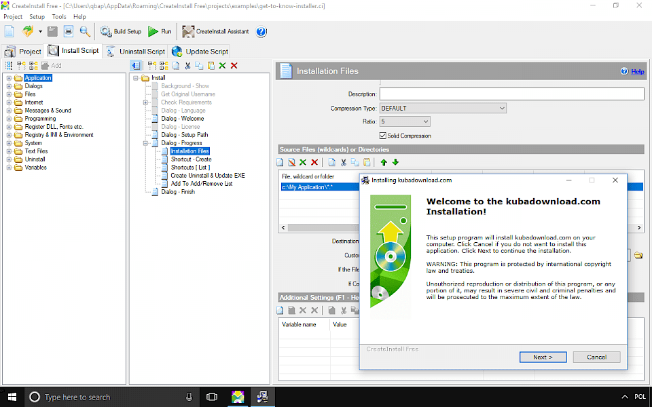
Task: Click the Open project folder icon
Action: coord(27,31)
